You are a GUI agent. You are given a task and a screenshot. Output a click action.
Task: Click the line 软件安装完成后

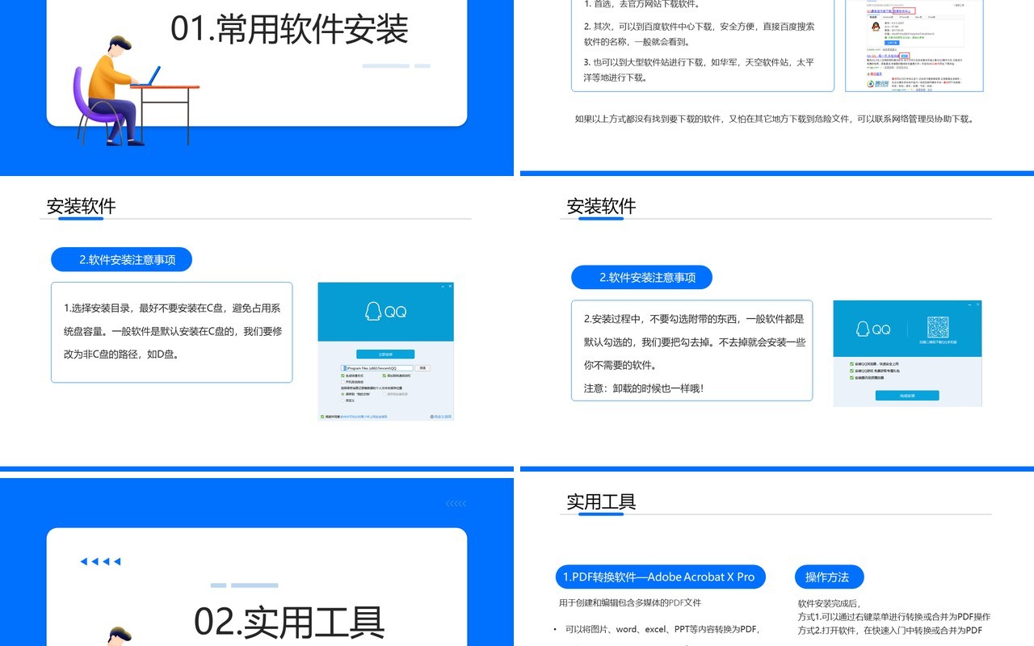[x=829, y=603]
